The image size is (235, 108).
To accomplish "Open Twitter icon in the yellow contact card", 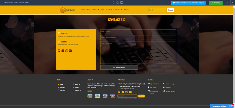I will coord(59,51).
